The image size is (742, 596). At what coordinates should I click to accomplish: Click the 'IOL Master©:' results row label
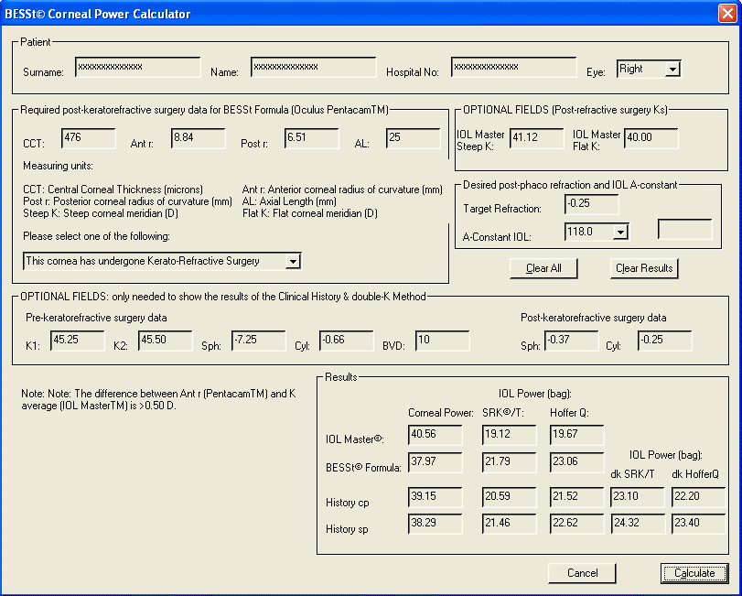(354, 439)
